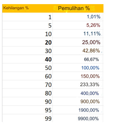Select the Kehilangan % header cell

pyautogui.click(x=27, y=8)
